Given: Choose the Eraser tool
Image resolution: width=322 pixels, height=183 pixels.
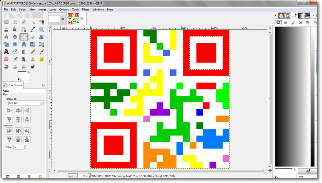Looking at the screenshot, I should (6, 59).
